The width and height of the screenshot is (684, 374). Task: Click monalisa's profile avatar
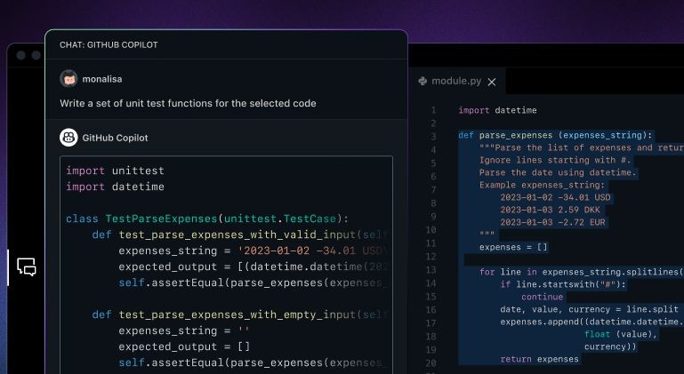(x=68, y=79)
